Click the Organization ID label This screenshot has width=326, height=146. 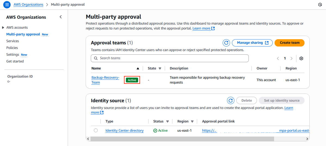tap(20, 77)
